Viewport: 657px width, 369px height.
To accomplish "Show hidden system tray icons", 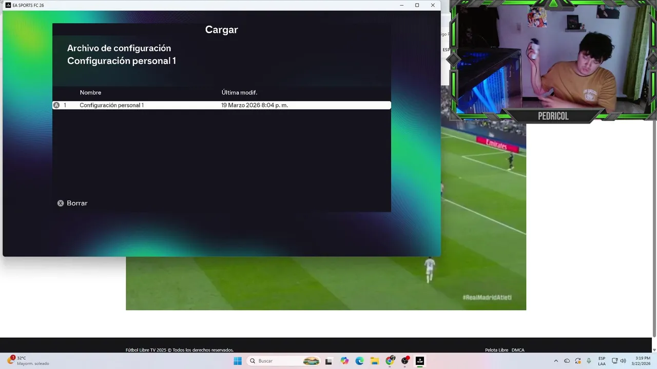I will (556, 361).
